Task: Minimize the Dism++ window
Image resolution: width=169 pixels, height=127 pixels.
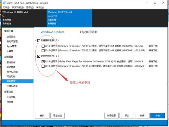Action: pos(147,3)
